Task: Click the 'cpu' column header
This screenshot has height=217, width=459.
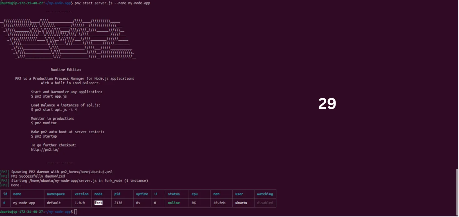Action: pos(195,194)
